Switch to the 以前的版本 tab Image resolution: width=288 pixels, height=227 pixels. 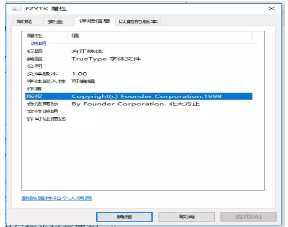coord(138,22)
